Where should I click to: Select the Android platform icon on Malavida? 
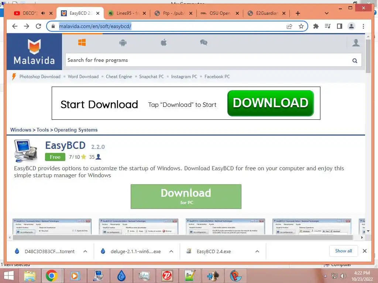pyautogui.click(x=123, y=43)
